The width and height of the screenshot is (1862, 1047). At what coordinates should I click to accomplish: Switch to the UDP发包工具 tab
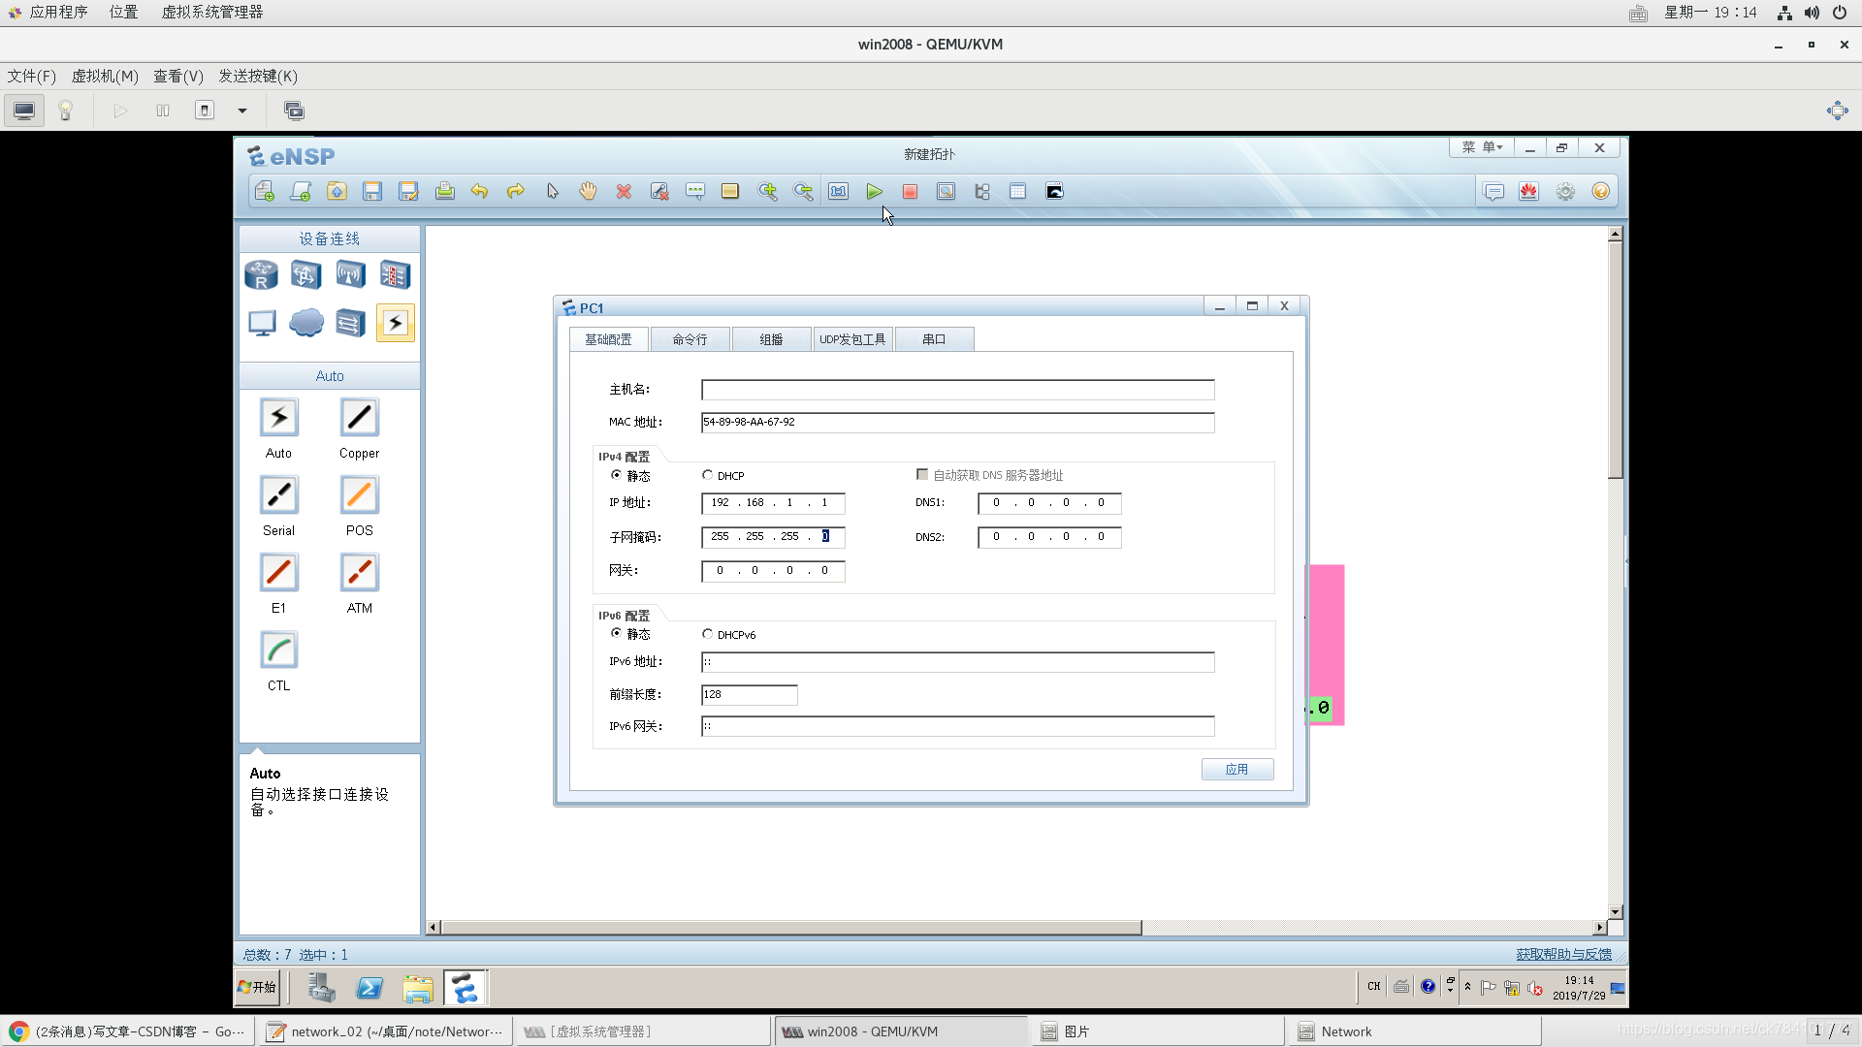pos(852,339)
